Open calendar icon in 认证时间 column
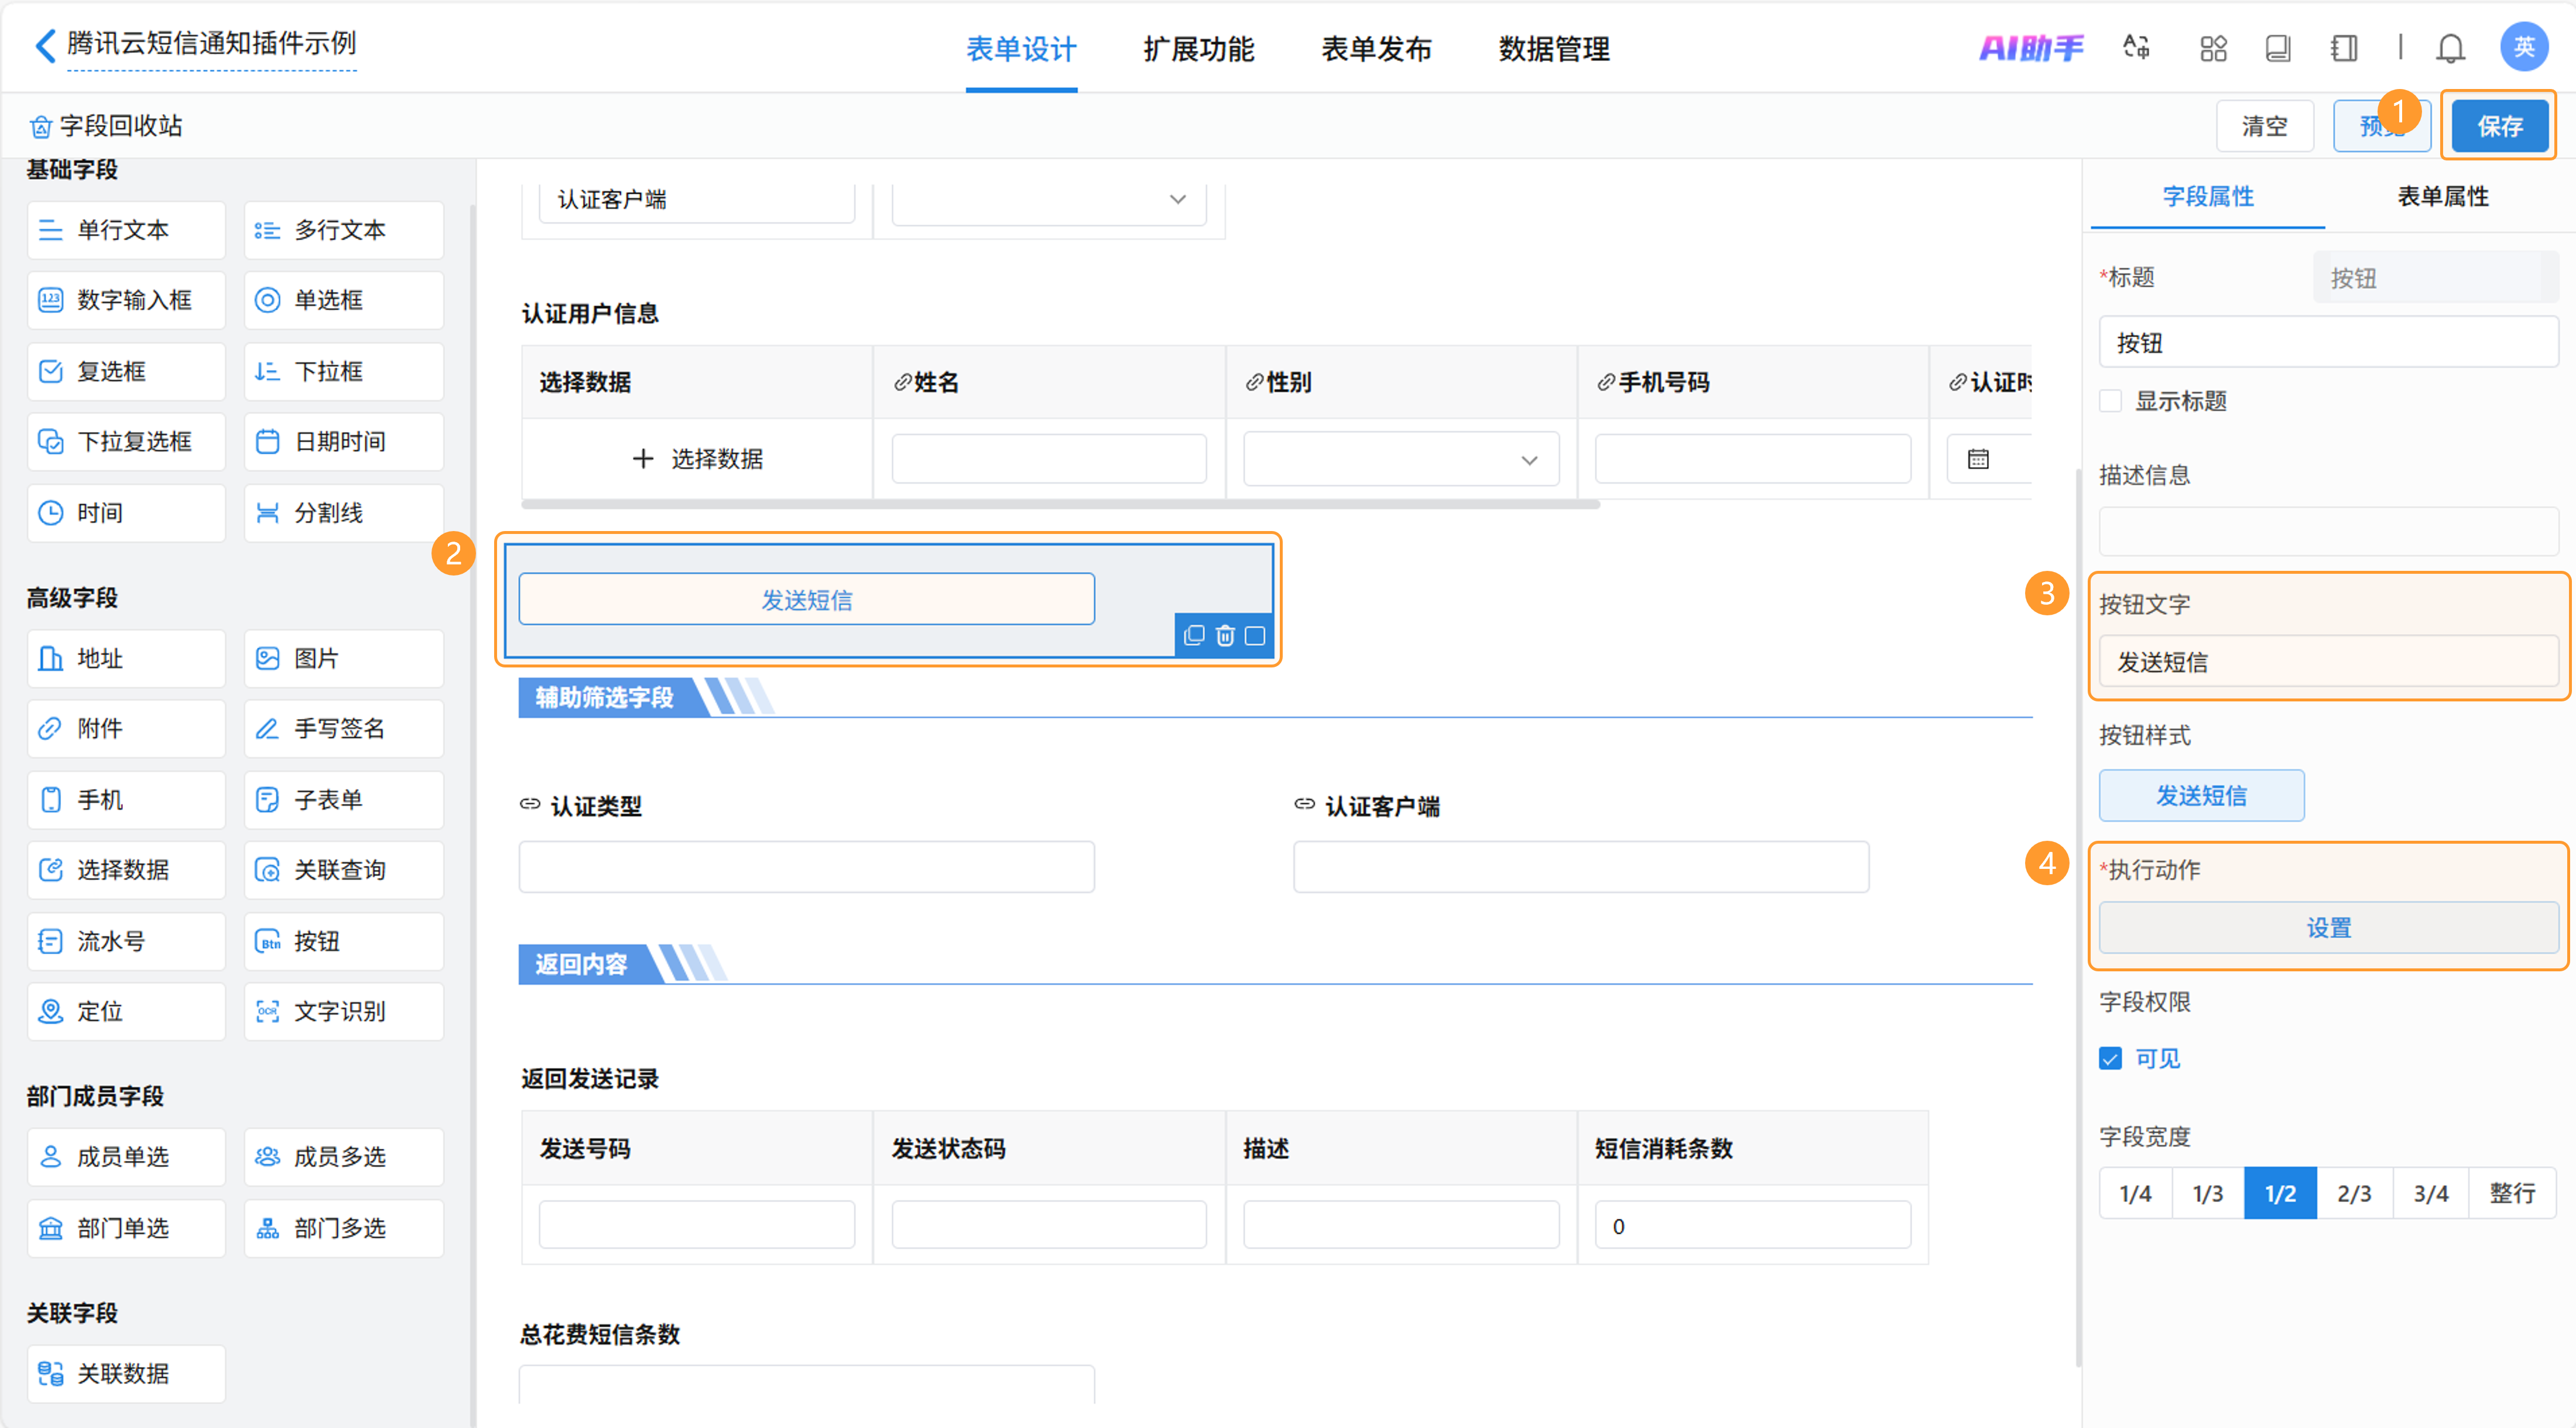2576x1428 pixels. click(x=1977, y=459)
